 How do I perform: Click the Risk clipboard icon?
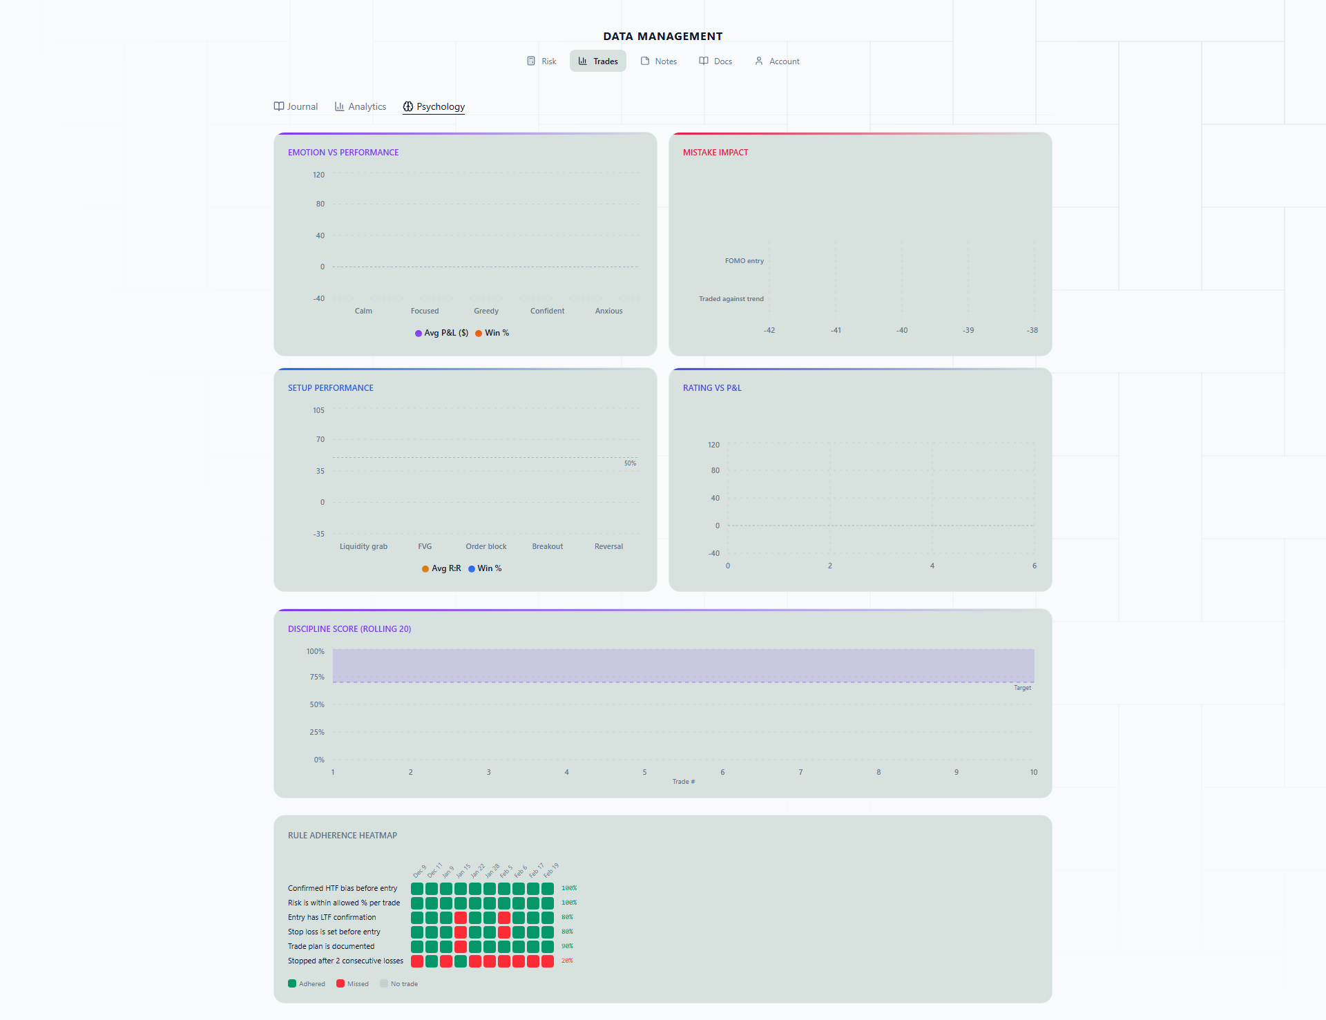pyautogui.click(x=531, y=61)
